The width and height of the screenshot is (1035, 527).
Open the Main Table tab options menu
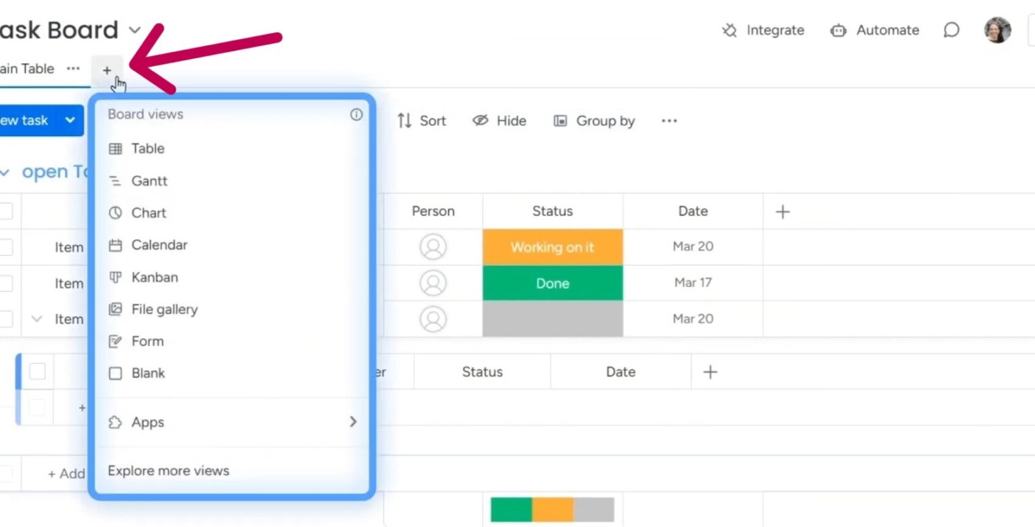pyautogui.click(x=73, y=69)
